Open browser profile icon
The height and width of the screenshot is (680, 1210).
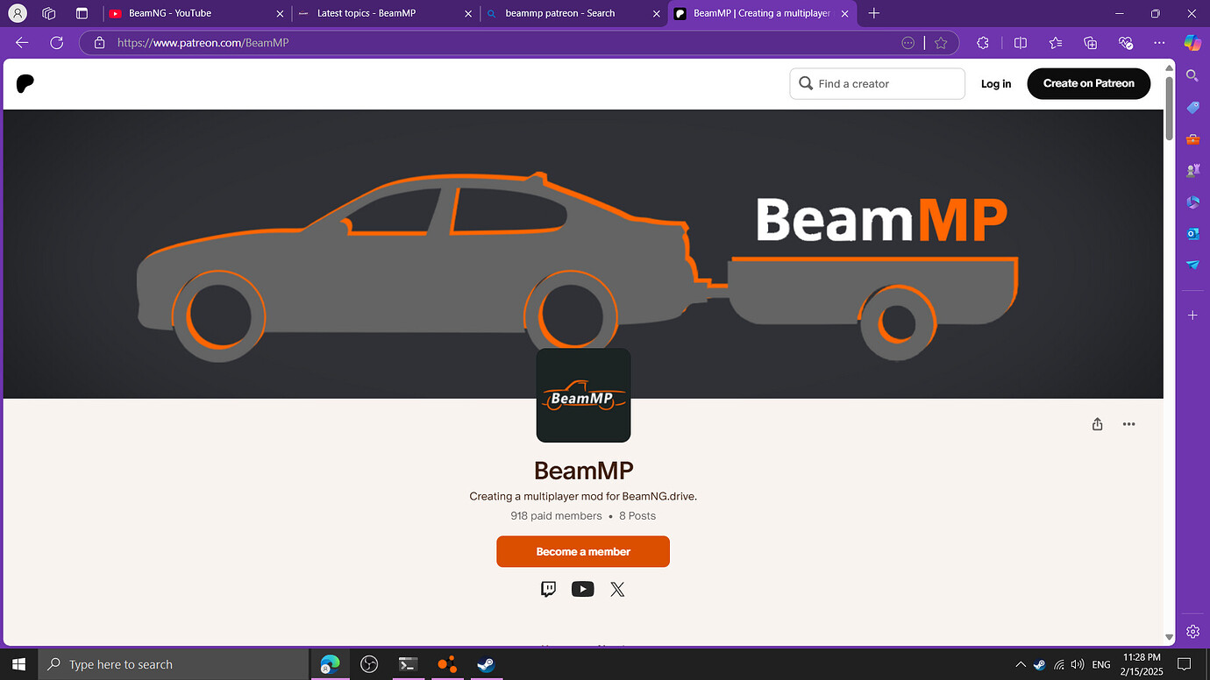coord(18,13)
